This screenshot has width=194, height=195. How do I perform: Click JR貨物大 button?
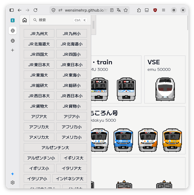pos(39,106)
